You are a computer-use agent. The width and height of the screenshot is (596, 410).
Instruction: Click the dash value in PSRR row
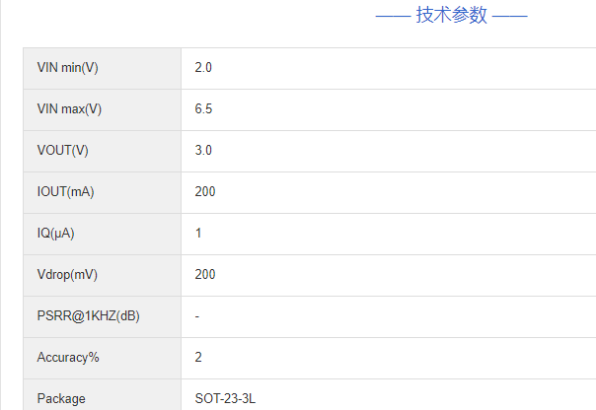coord(197,316)
